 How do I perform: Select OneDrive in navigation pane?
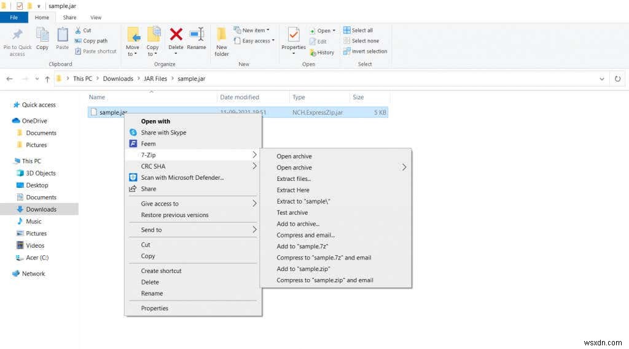[29, 121]
